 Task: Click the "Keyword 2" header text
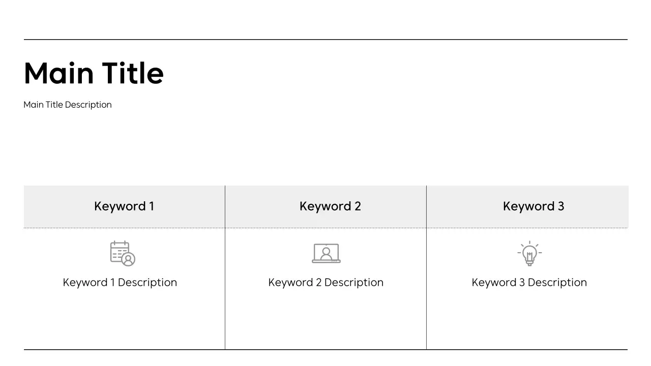click(x=330, y=206)
